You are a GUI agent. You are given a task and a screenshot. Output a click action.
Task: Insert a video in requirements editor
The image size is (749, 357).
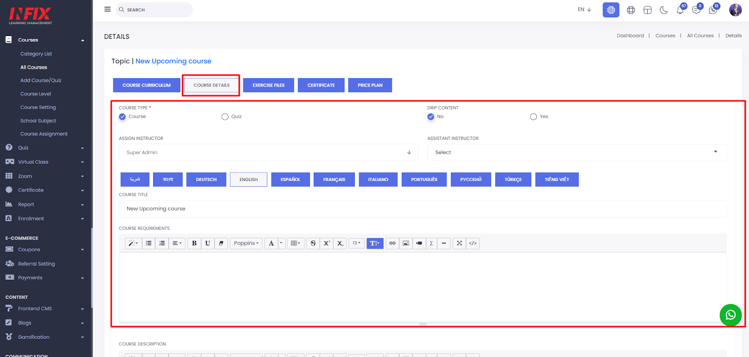(x=419, y=243)
